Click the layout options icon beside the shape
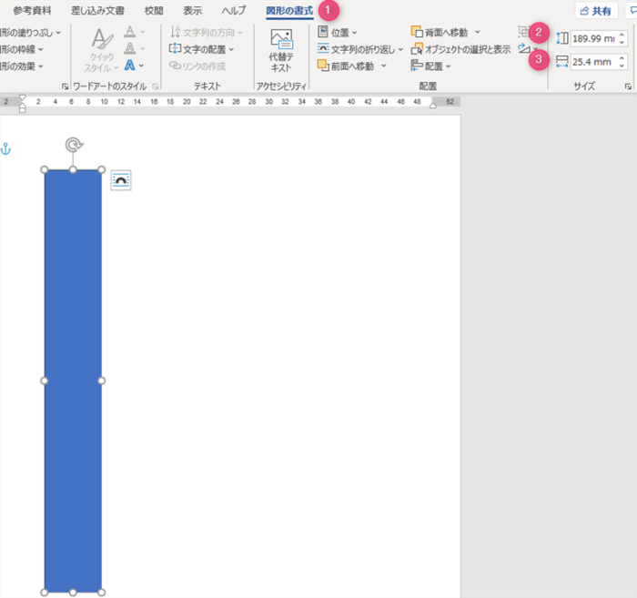Image resolution: width=637 pixels, height=598 pixels. click(x=121, y=180)
